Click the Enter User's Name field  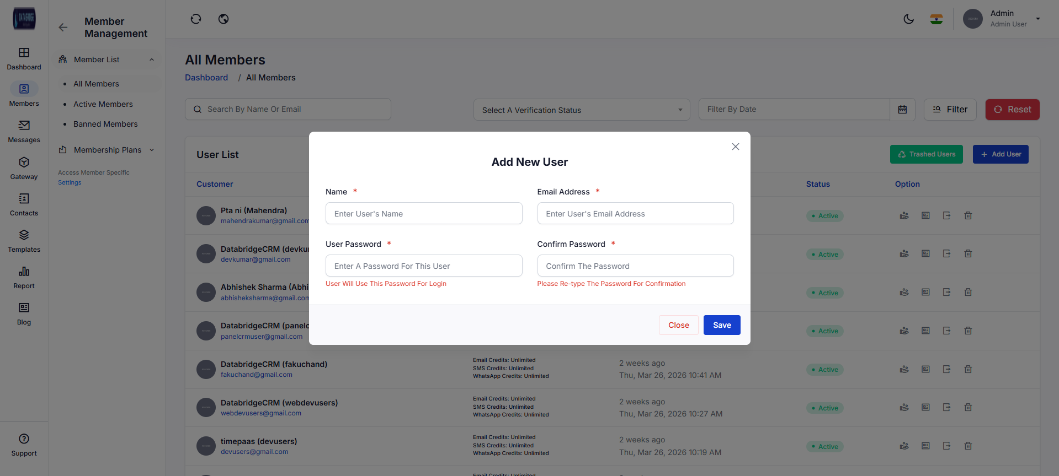(423, 214)
